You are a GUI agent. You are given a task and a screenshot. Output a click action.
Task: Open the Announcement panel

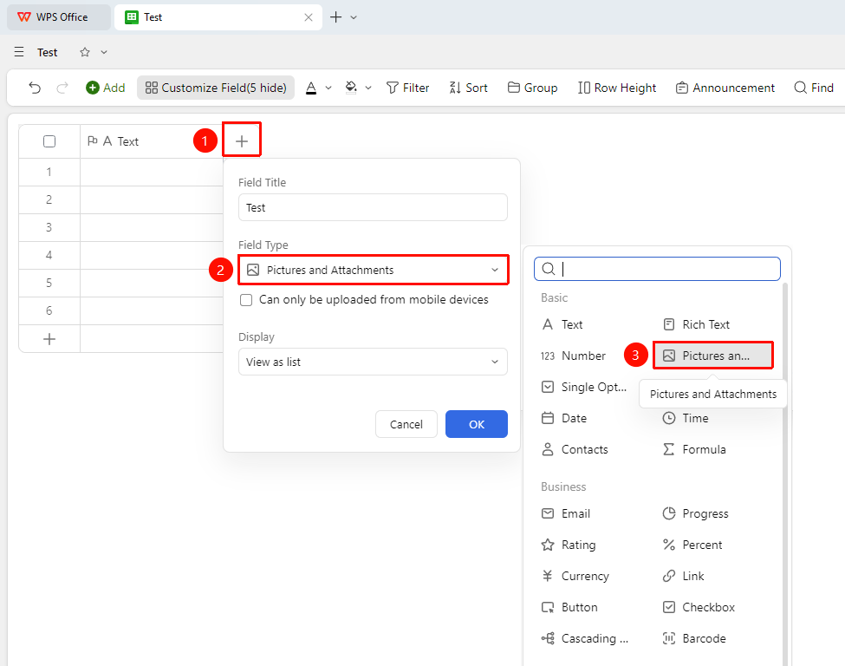[725, 88]
